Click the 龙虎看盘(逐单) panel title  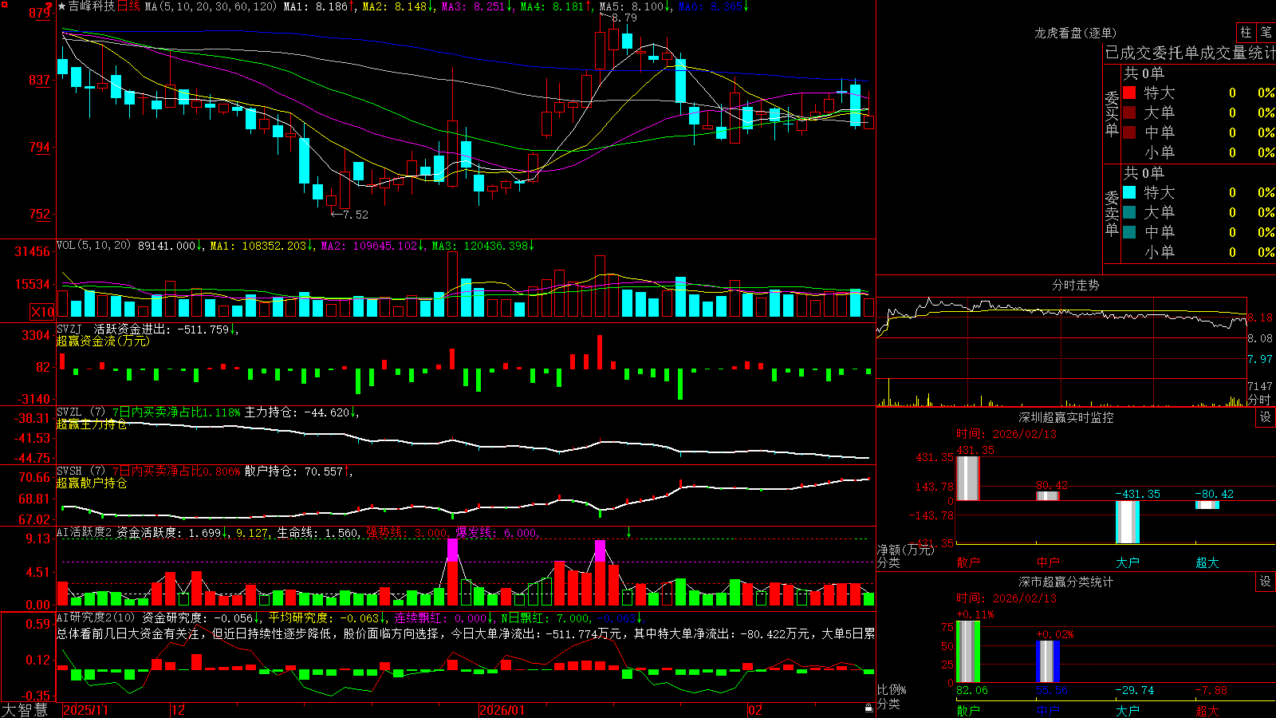coord(1075,33)
